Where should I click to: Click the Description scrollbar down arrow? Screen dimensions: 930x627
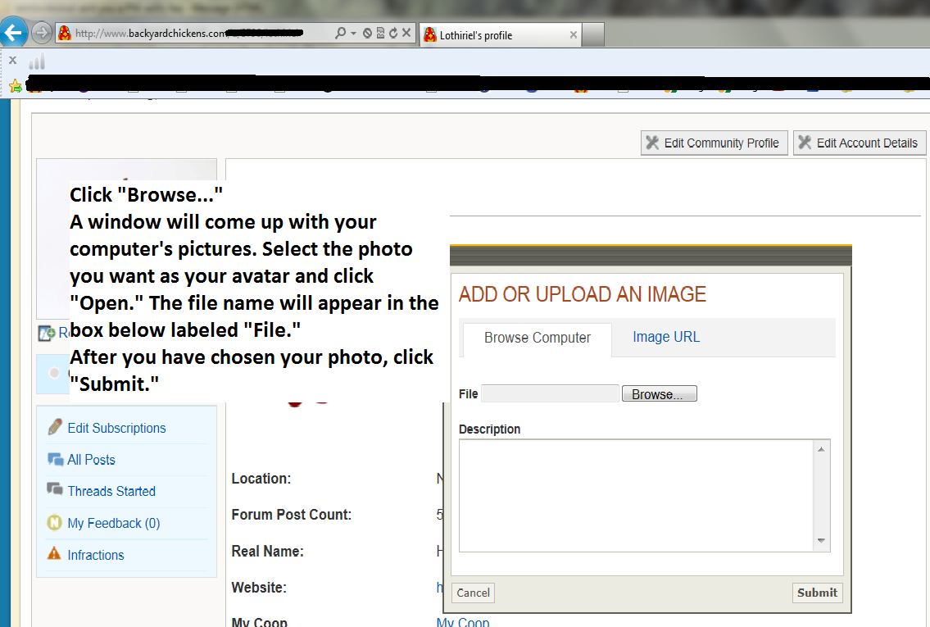pos(821,542)
